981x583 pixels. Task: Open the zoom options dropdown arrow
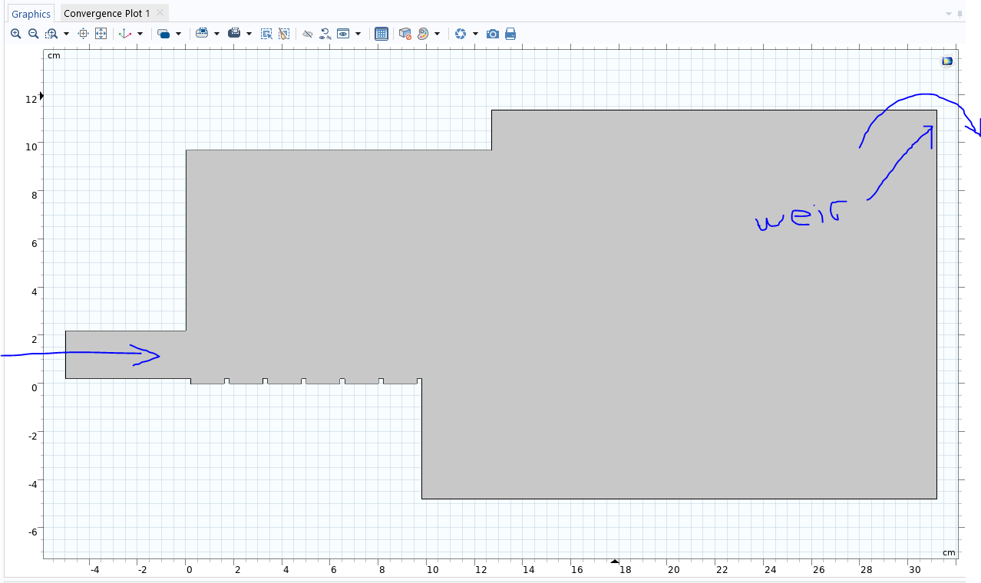tap(66, 34)
